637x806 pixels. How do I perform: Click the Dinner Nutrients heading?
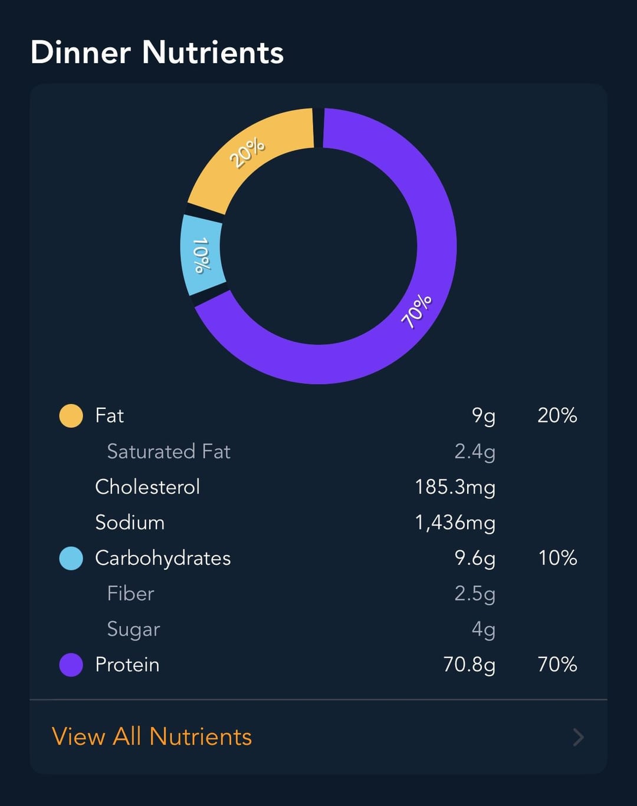point(157,52)
